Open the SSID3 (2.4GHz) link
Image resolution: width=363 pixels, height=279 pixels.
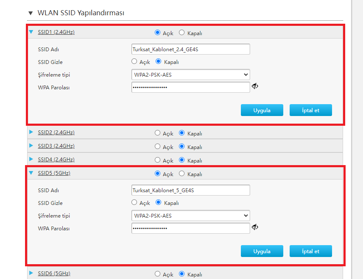[x=56, y=146]
